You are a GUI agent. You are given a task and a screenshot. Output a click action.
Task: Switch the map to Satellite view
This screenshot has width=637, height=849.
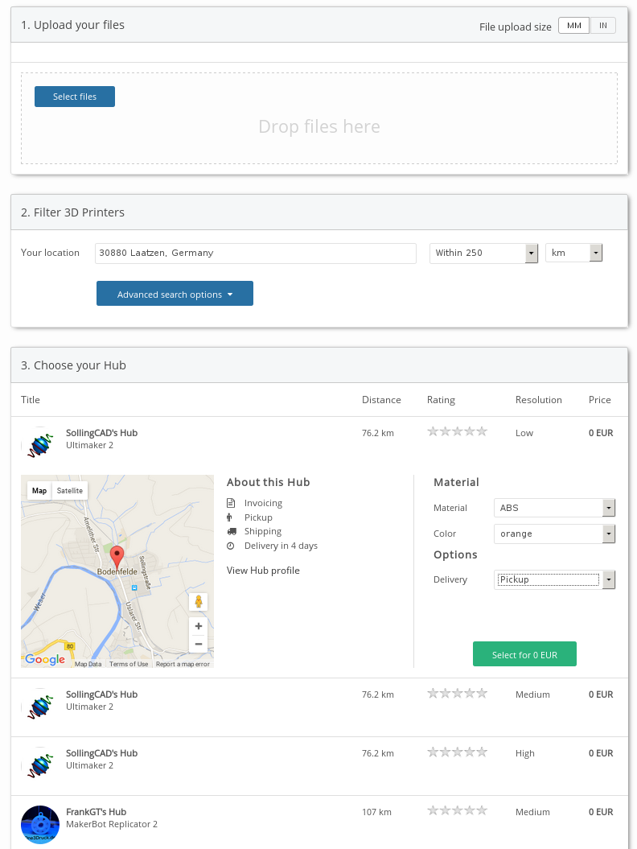click(x=70, y=491)
